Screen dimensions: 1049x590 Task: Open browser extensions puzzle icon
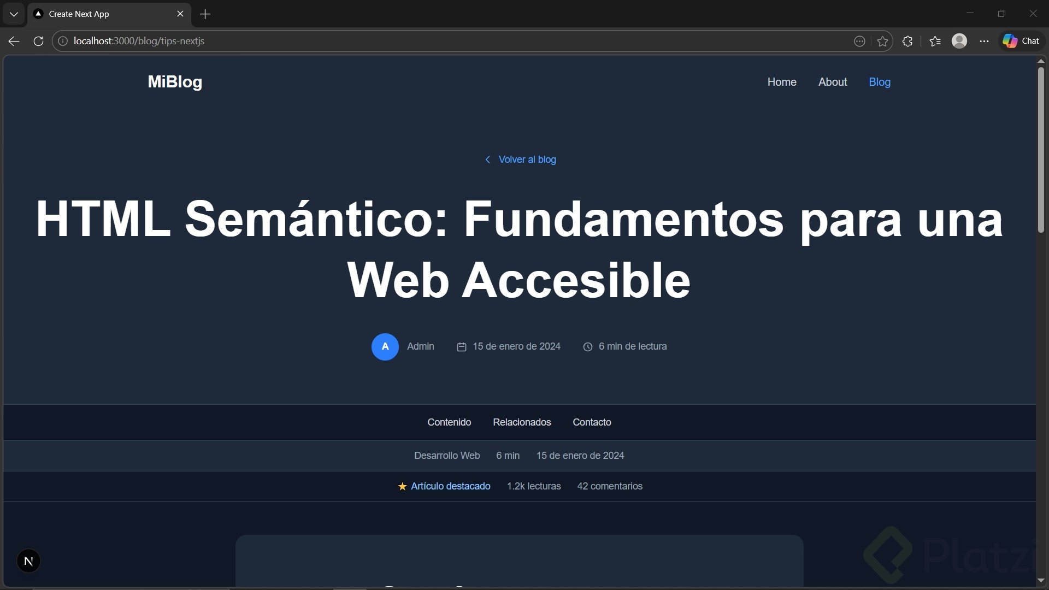tap(907, 41)
